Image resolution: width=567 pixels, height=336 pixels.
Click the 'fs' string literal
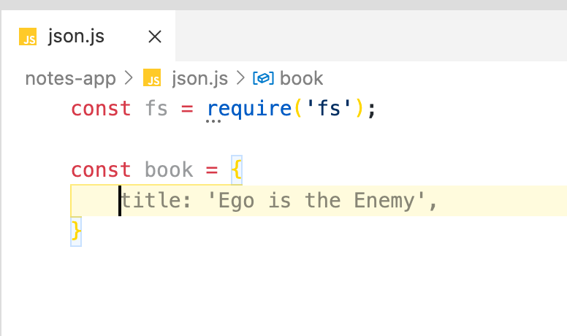[329, 109]
